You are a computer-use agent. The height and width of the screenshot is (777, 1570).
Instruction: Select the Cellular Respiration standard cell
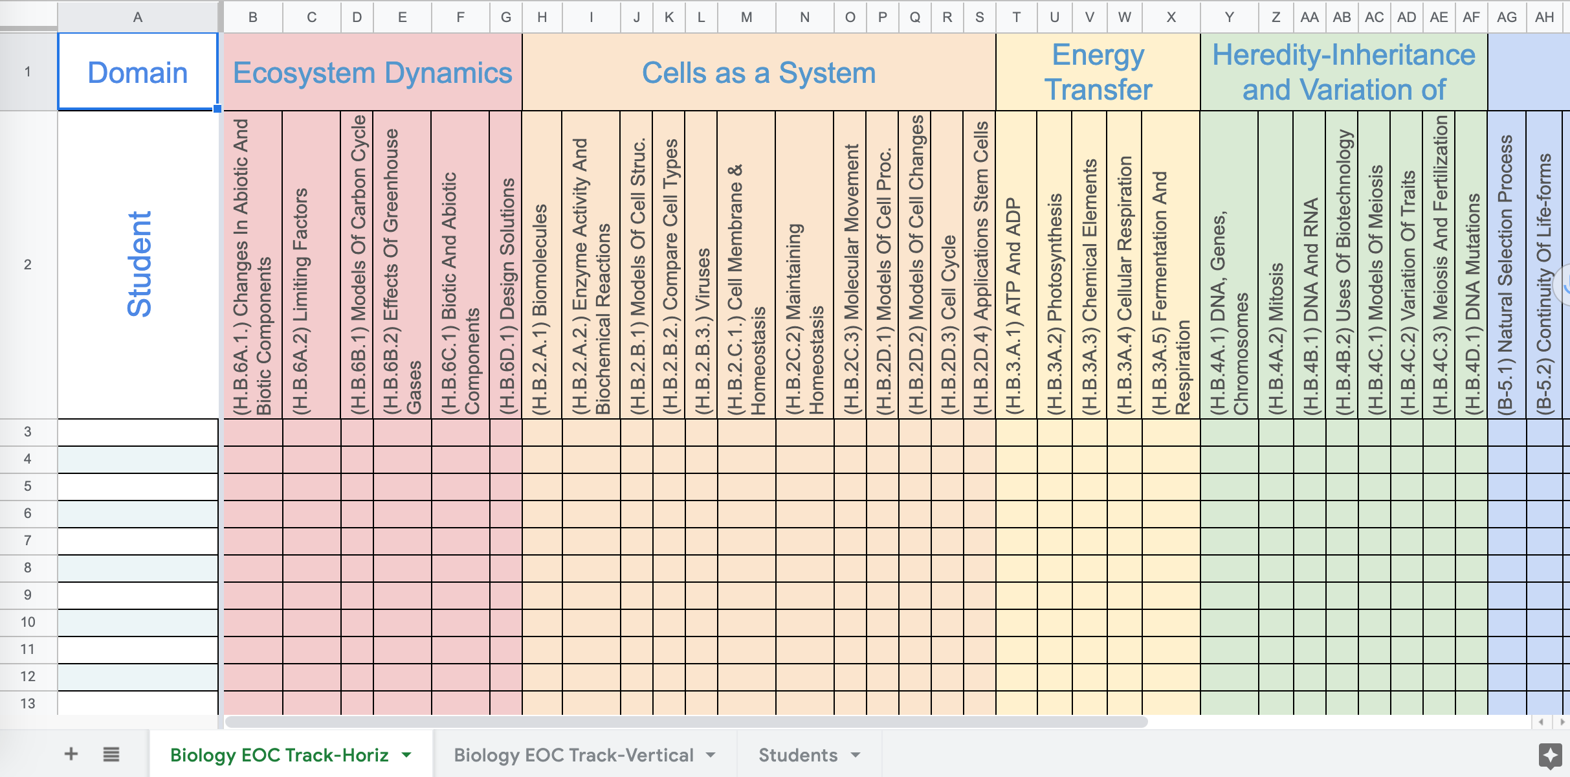pos(1124,264)
